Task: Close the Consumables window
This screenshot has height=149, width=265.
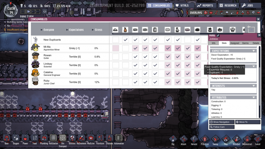Action: (x=258, y=19)
